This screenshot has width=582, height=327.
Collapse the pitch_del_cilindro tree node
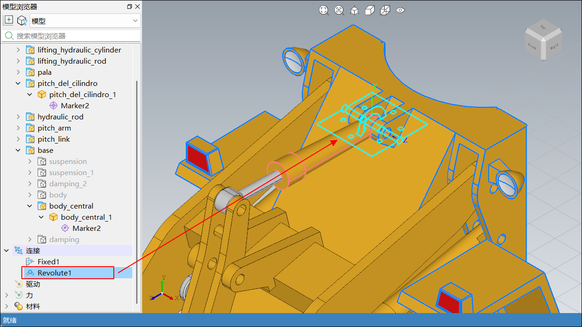click(x=19, y=84)
